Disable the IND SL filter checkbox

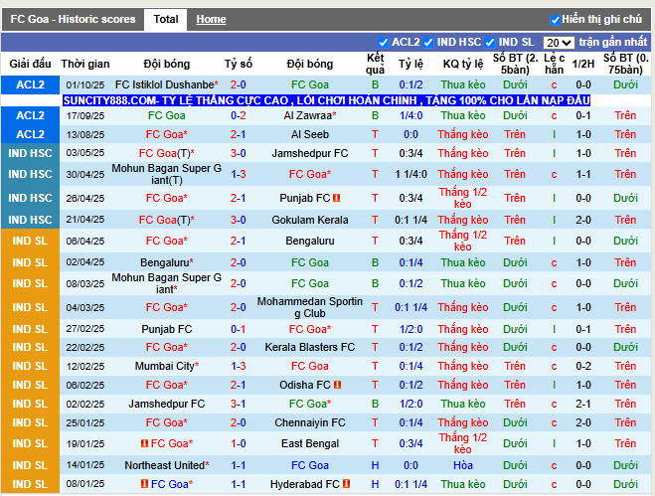490,43
